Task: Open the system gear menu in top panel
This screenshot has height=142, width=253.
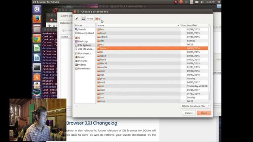Action: 219,2
